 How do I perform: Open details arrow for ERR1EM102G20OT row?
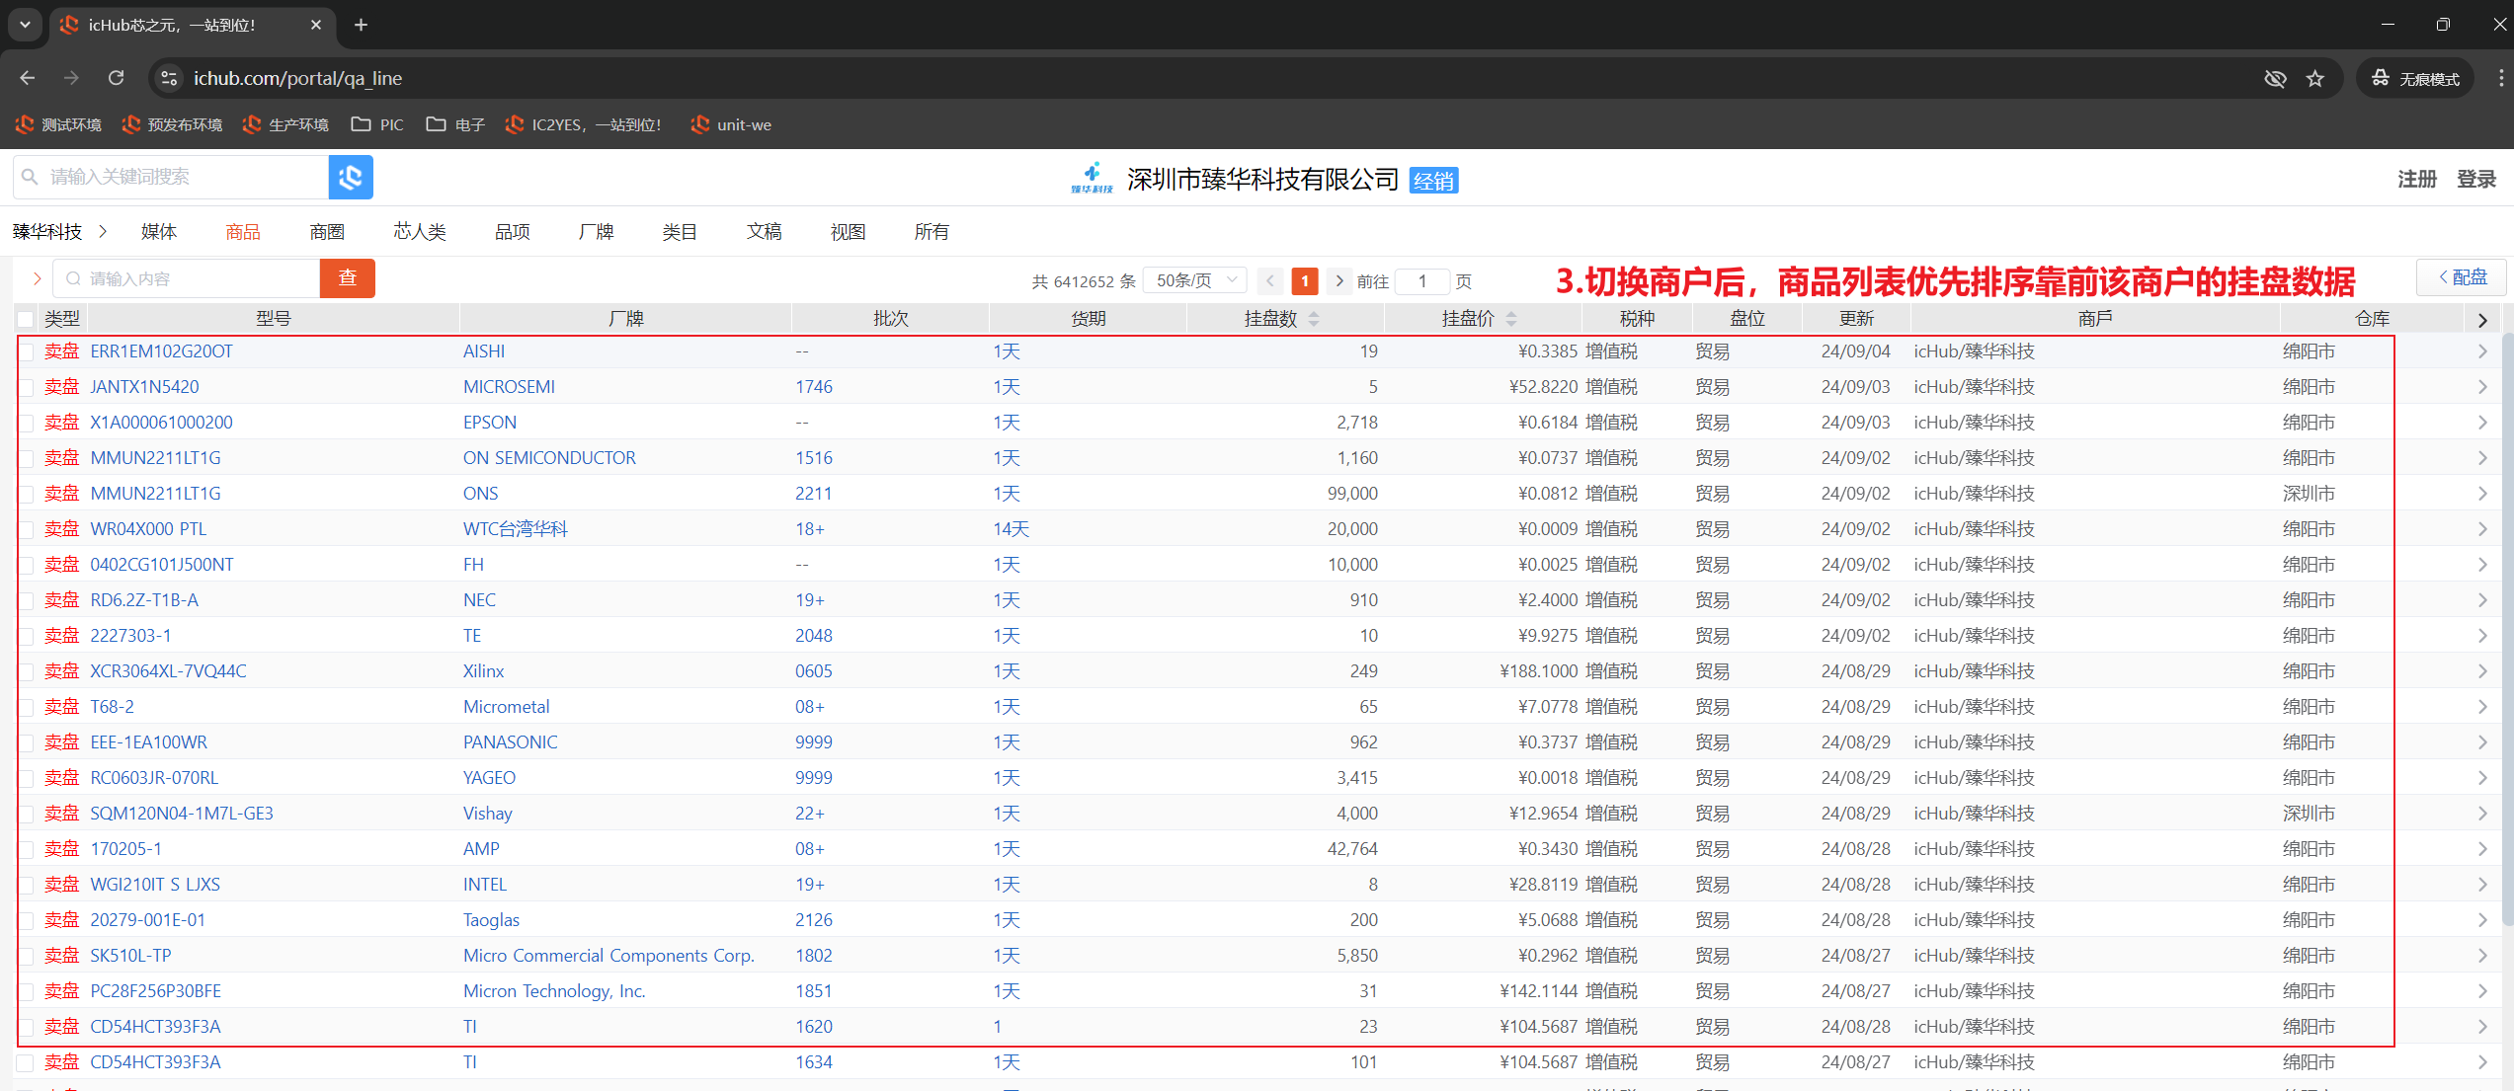point(2482,351)
